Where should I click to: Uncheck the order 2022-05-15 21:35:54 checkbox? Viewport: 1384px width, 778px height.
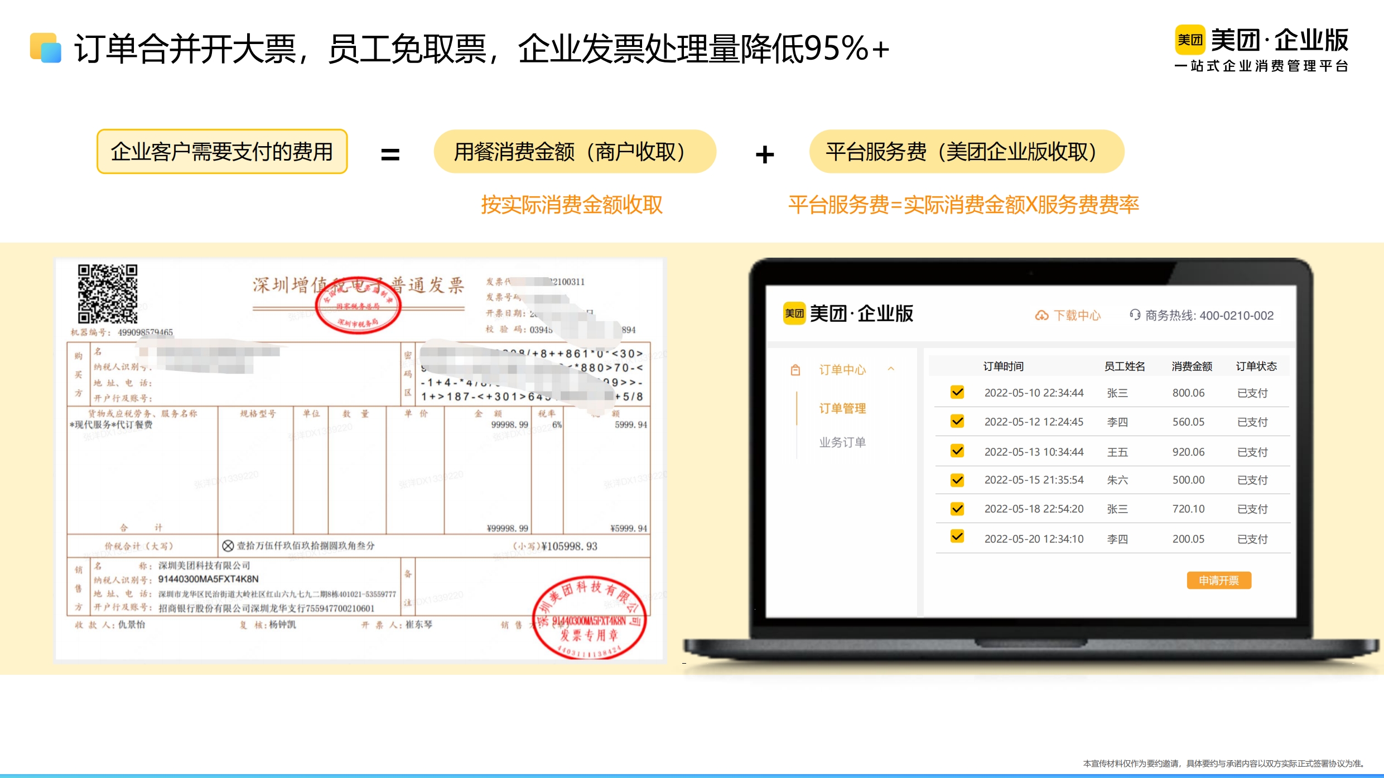click(957, 480)
